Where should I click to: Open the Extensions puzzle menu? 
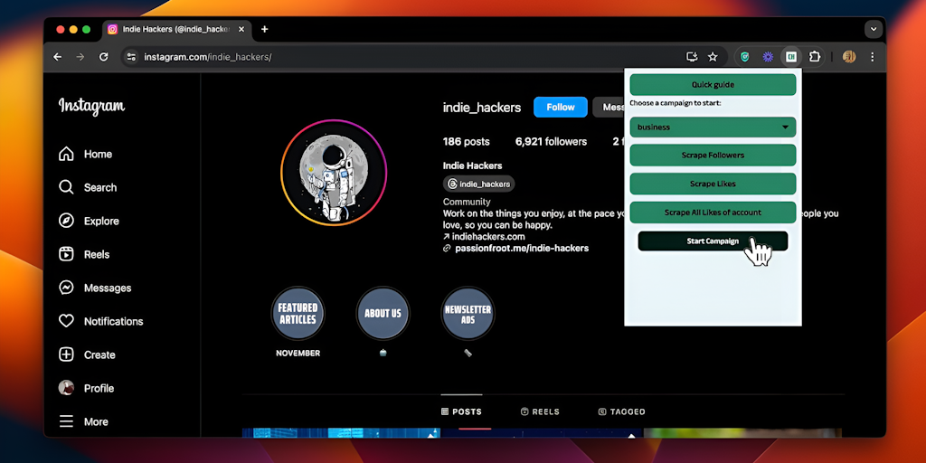click(815, 57)
